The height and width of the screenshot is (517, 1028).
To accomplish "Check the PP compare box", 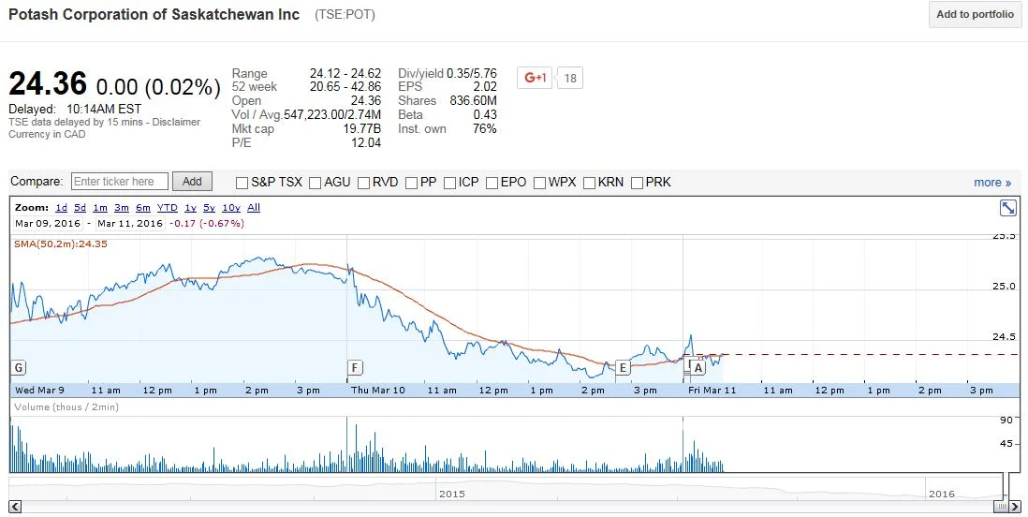I will point(411,183).
